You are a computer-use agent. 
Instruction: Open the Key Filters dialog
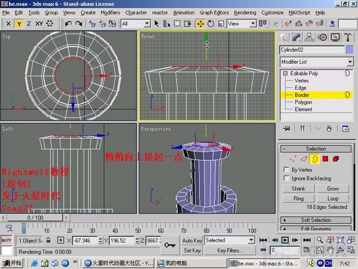[230, 251]
